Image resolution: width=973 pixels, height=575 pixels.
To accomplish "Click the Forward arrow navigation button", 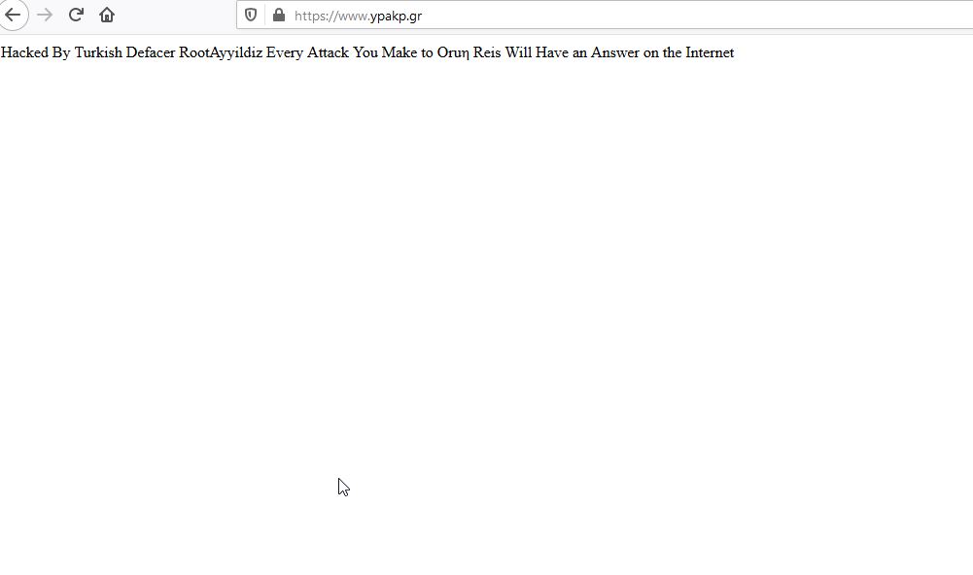I will (45, 15).
